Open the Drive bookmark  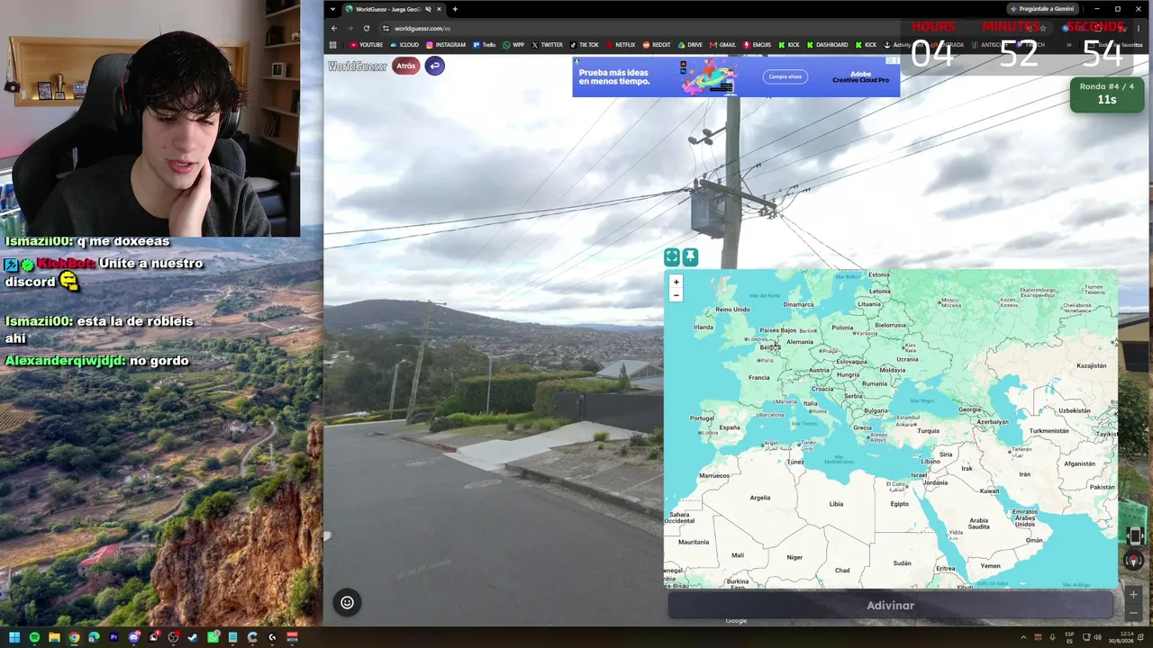(690, 45)
